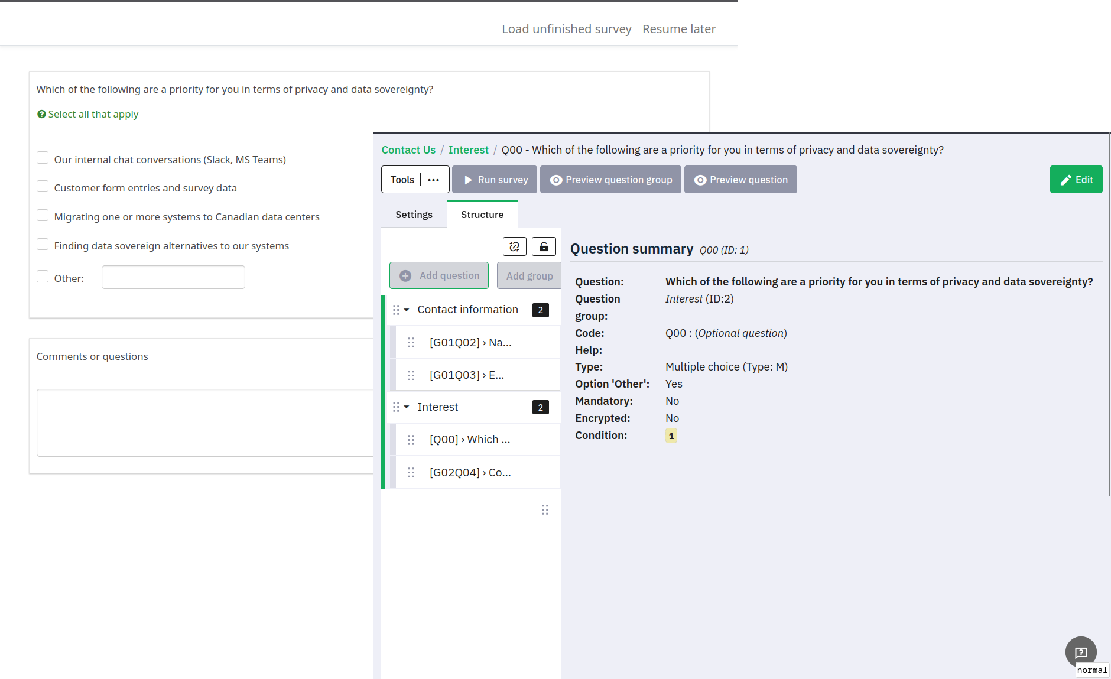1111x679 pixels.
Task: Click the drag handle beside the G01Q02 question
Action: tap(411, 343)
